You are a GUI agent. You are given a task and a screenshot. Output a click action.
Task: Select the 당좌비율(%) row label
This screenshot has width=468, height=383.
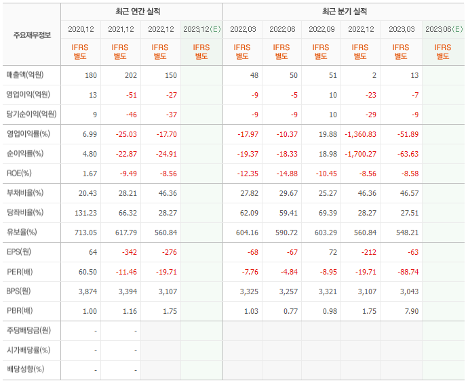(x=25, y=213)
